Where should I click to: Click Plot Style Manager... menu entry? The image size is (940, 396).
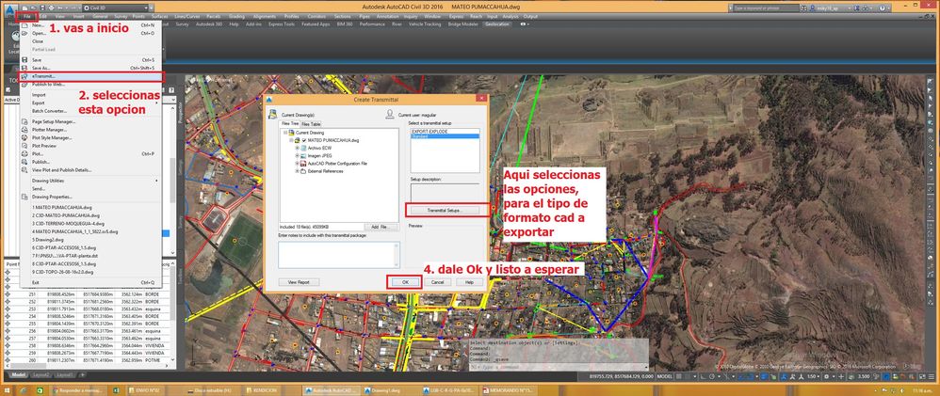(90, 137)
